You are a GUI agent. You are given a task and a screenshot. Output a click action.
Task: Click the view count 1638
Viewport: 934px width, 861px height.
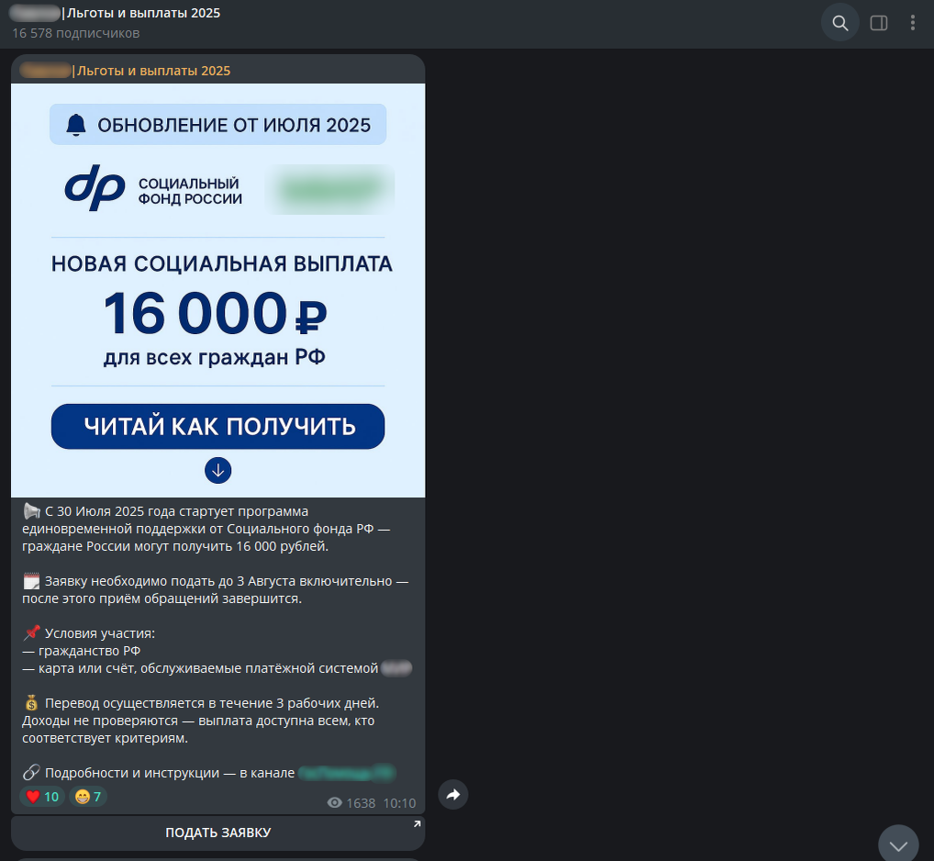(361, 803)
